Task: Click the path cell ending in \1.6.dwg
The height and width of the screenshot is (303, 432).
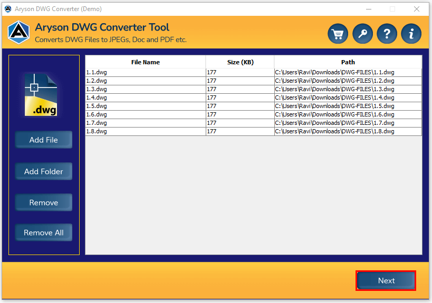Action: (348, 114)
